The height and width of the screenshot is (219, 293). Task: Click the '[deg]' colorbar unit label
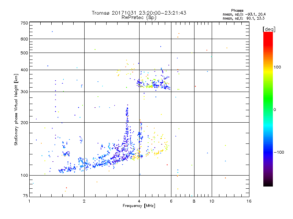pos(269,29)
